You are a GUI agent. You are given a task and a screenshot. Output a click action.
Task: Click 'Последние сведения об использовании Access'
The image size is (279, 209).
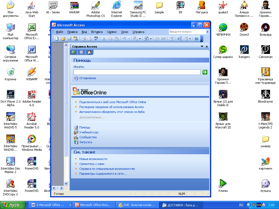(111, 107)
